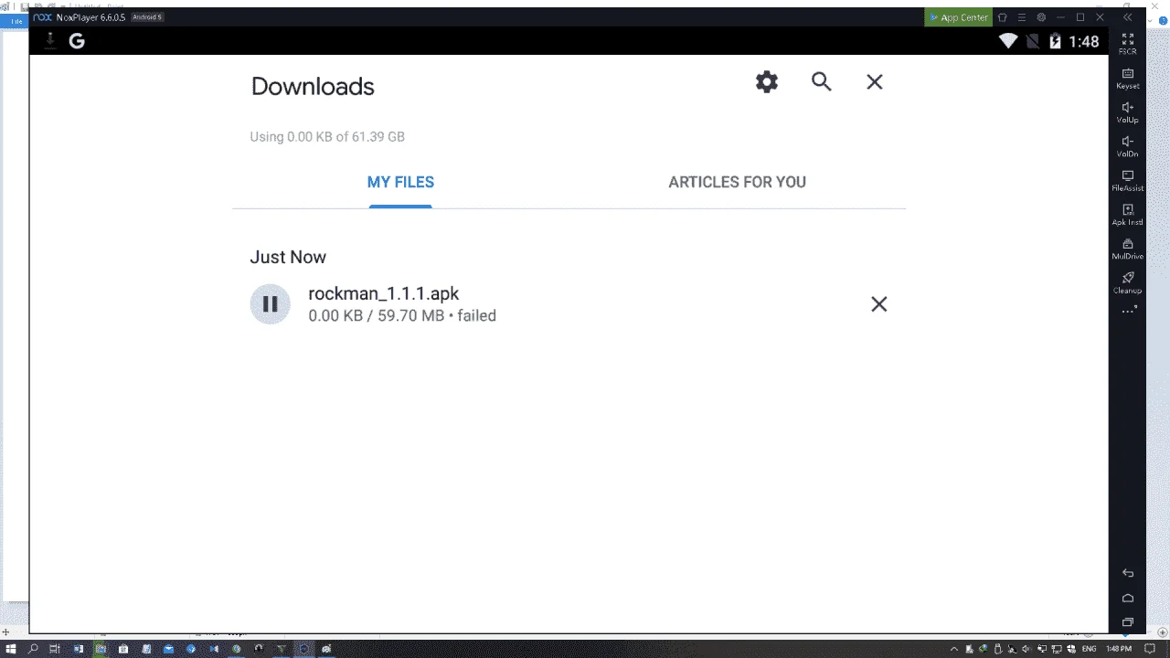
Task: Show hidden tray icons chevron
Action: point(954,649)
